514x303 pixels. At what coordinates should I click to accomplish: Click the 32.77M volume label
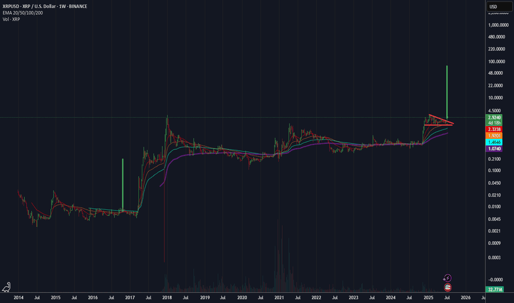(495, 289)
